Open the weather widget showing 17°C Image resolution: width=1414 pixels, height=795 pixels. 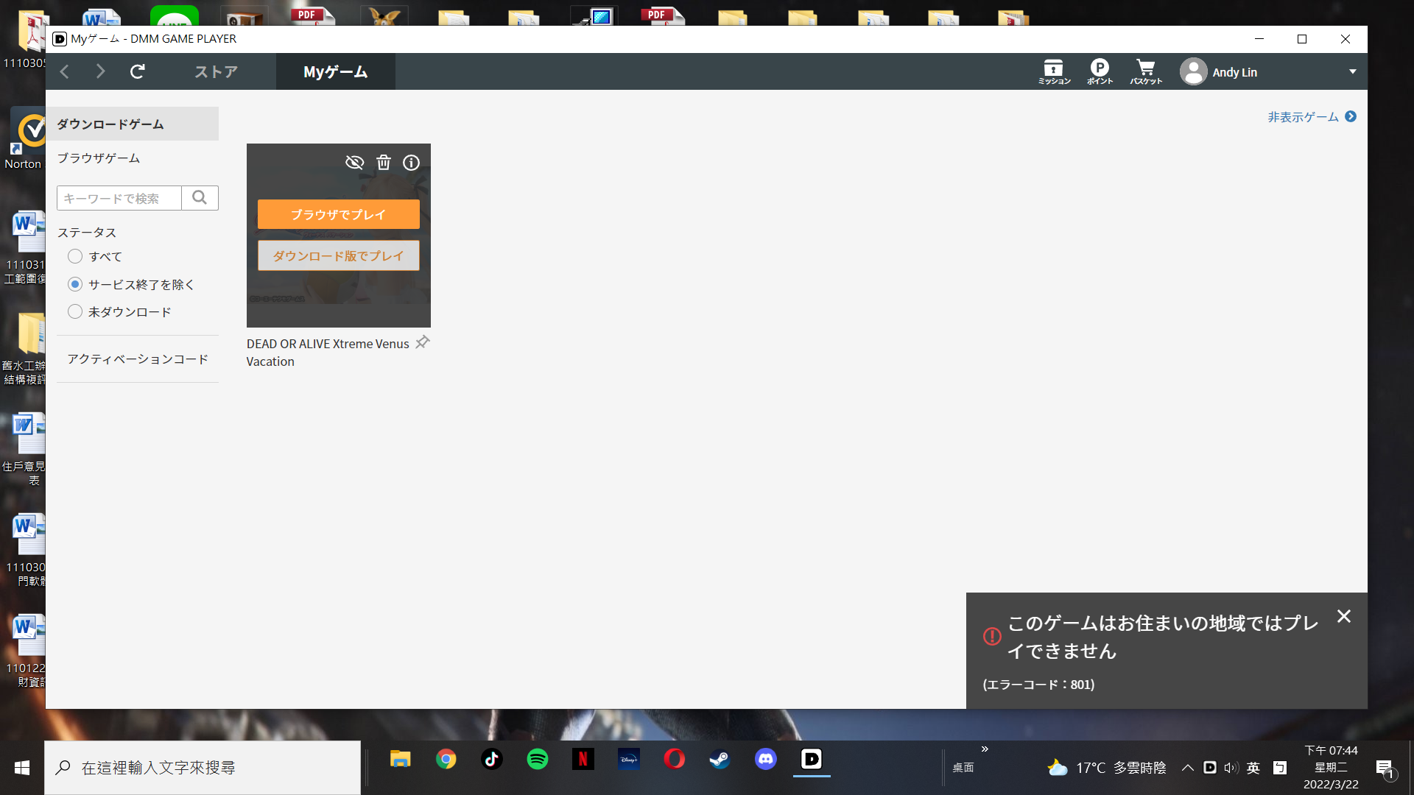pyautogui.click(x=1107, y=768)
